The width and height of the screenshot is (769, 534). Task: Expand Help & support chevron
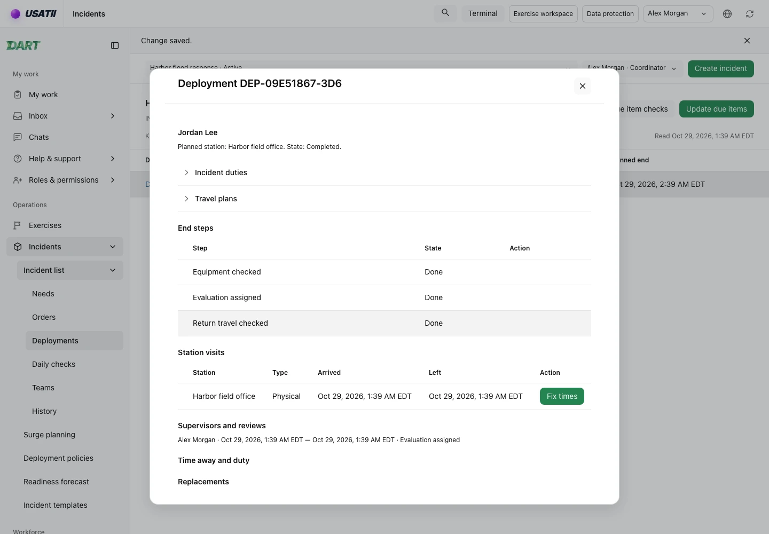[x=113, y=159]
